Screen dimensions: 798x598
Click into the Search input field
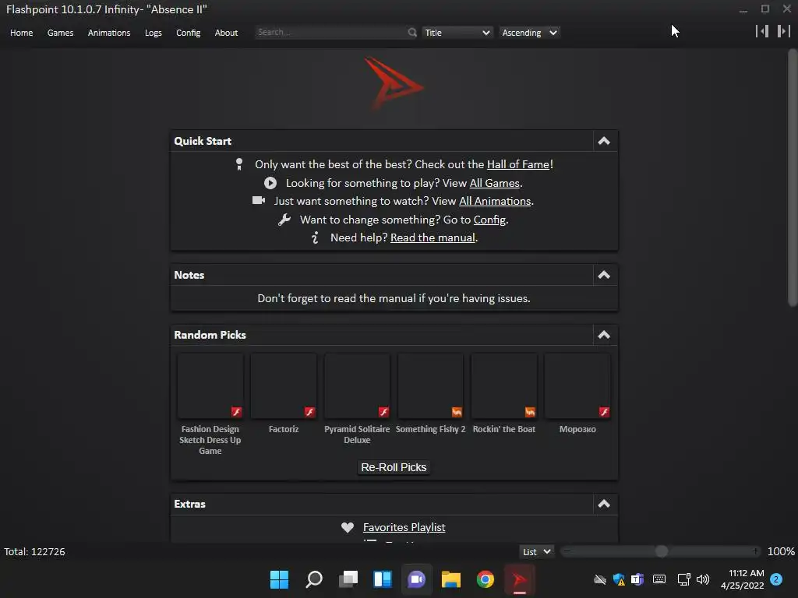point(330,33)
